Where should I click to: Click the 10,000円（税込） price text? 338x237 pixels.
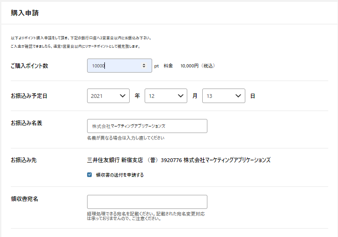(x=198, y=66)
